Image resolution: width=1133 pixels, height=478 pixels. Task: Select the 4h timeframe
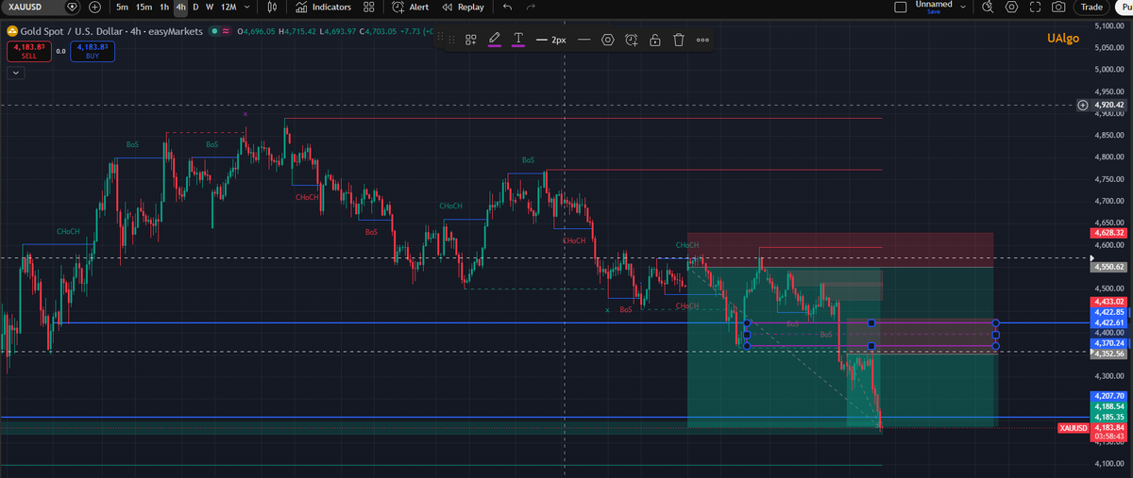point(180,8)
